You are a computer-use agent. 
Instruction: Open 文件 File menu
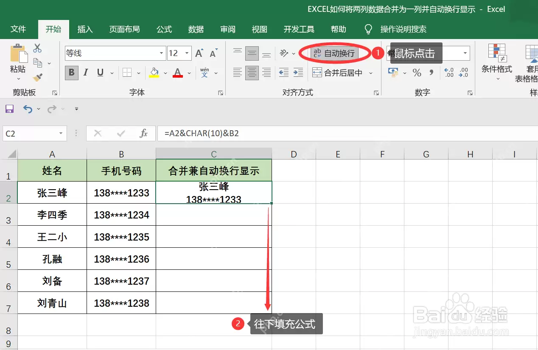click(18, 29)
